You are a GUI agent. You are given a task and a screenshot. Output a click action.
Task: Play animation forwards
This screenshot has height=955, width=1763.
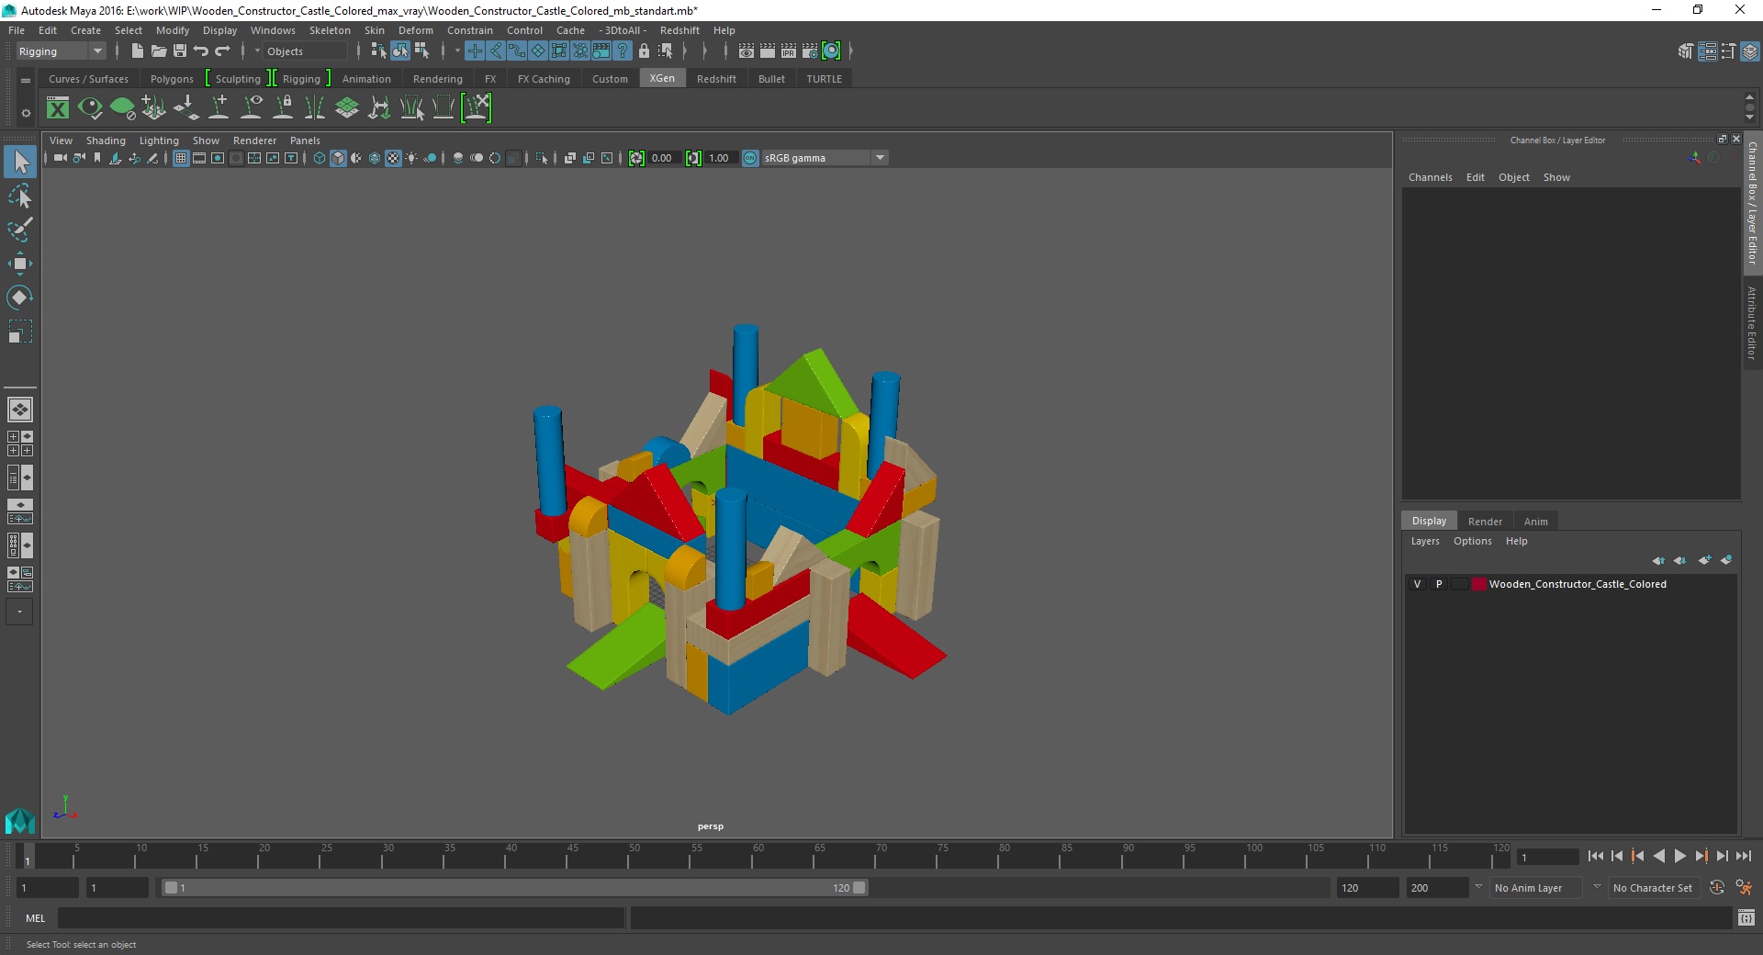[1679, 856]
